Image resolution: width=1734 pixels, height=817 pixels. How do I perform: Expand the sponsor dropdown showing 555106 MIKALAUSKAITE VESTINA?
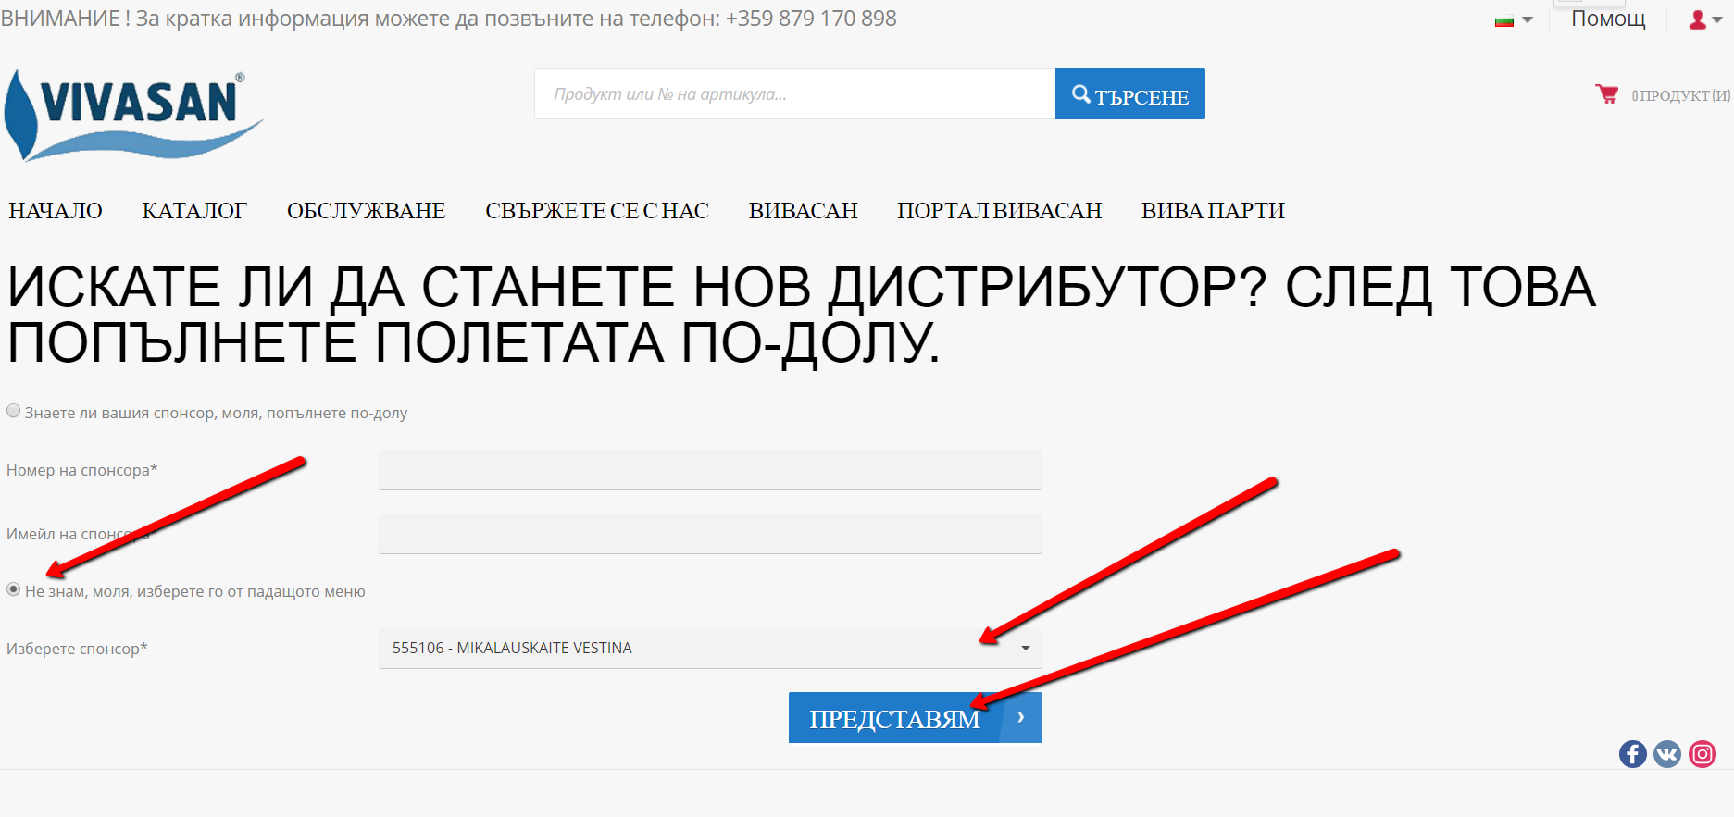coord(710,648)
